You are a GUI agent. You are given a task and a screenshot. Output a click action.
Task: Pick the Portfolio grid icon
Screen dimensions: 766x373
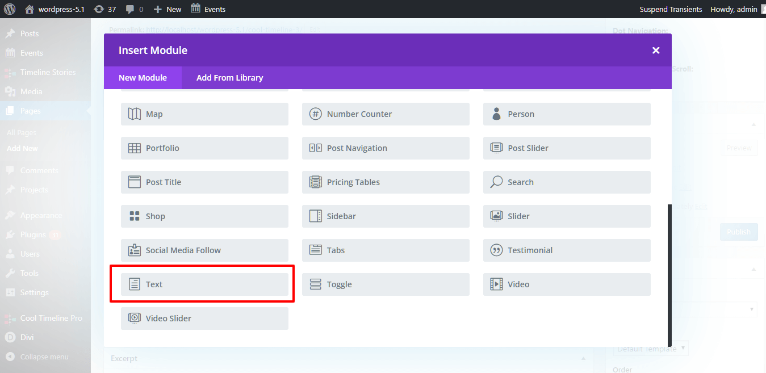[x=134, y=148]
